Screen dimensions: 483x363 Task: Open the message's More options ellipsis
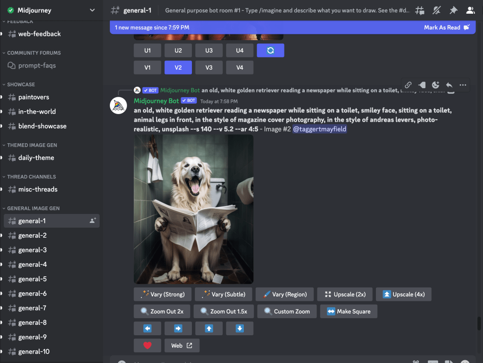(x=463, y=85)
